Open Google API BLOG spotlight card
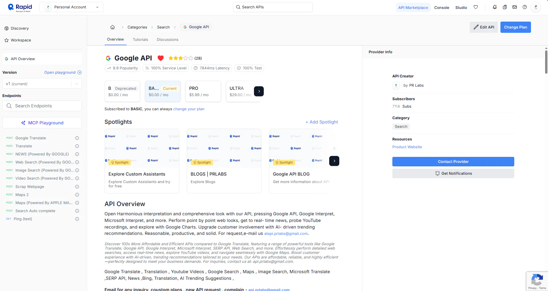 301,161
